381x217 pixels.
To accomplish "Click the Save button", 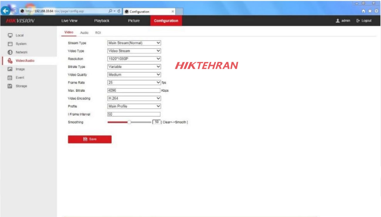I will 90,139.
